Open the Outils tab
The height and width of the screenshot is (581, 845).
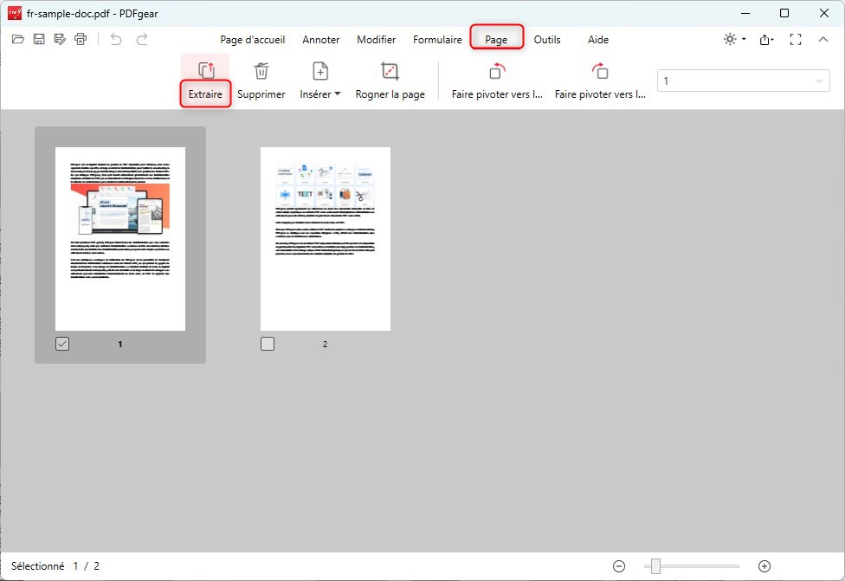(546, 39)
